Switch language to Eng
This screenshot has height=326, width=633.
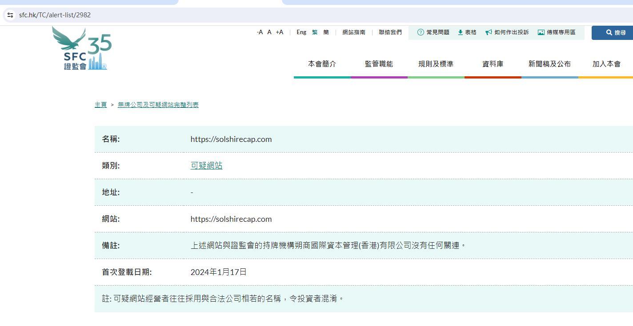pyautogui.click(x=301, y=32)
